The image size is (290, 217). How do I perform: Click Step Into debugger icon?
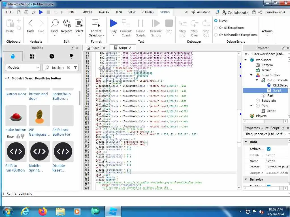[x=183, y=24]
